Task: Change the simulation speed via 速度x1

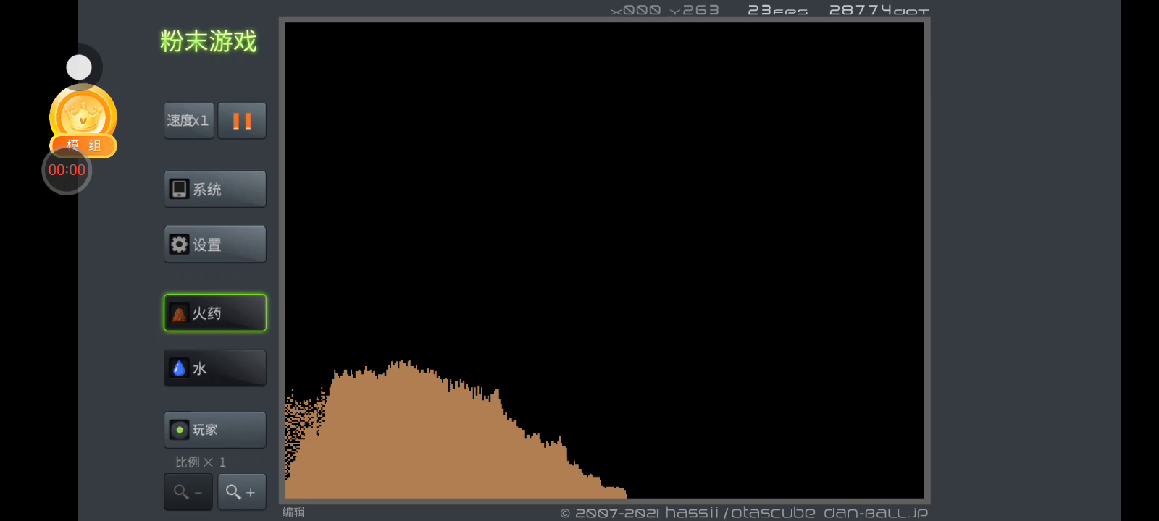Action: coord(188,121)
